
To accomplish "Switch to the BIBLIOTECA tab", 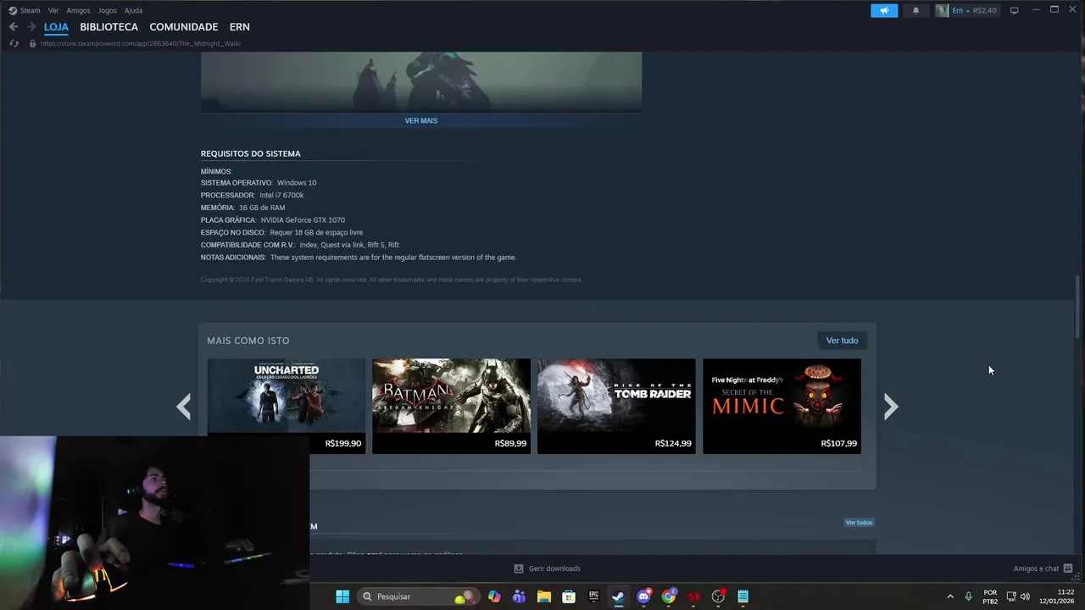I will tap(108, 27).
